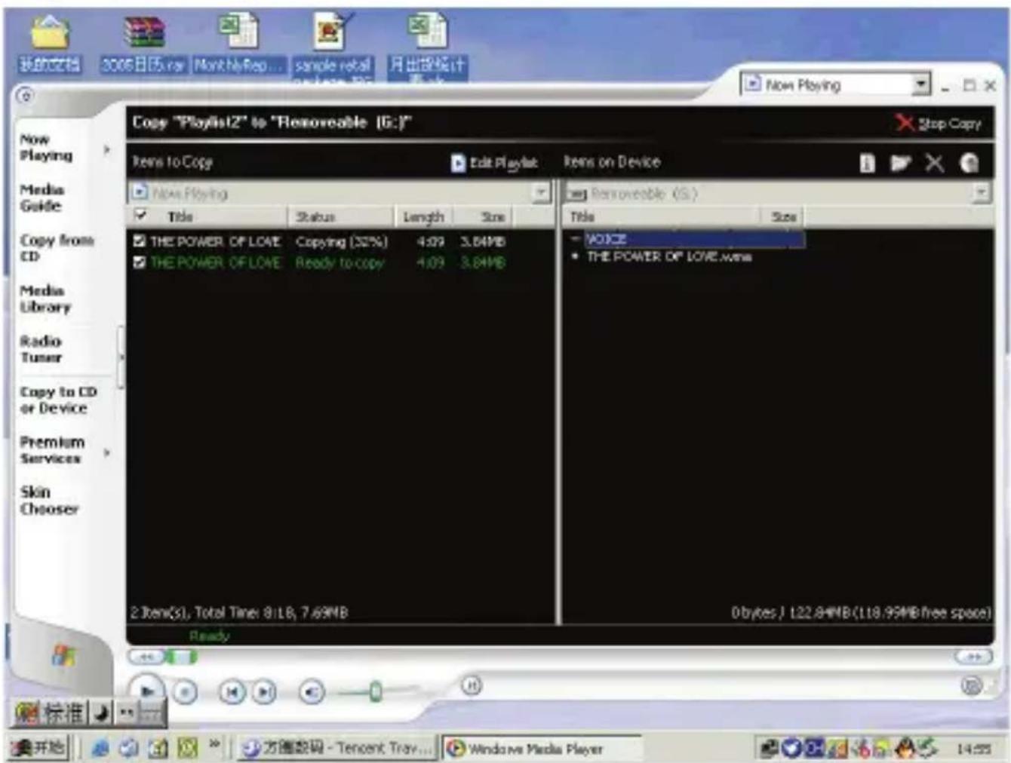Select Copy to CD or Device
1011x763 pixels.
pyautogui.click(x=58, y=400)
